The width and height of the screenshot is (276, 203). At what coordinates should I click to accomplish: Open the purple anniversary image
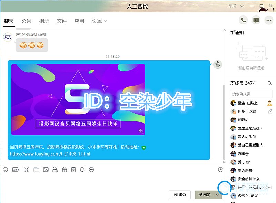tap(78, 99)
